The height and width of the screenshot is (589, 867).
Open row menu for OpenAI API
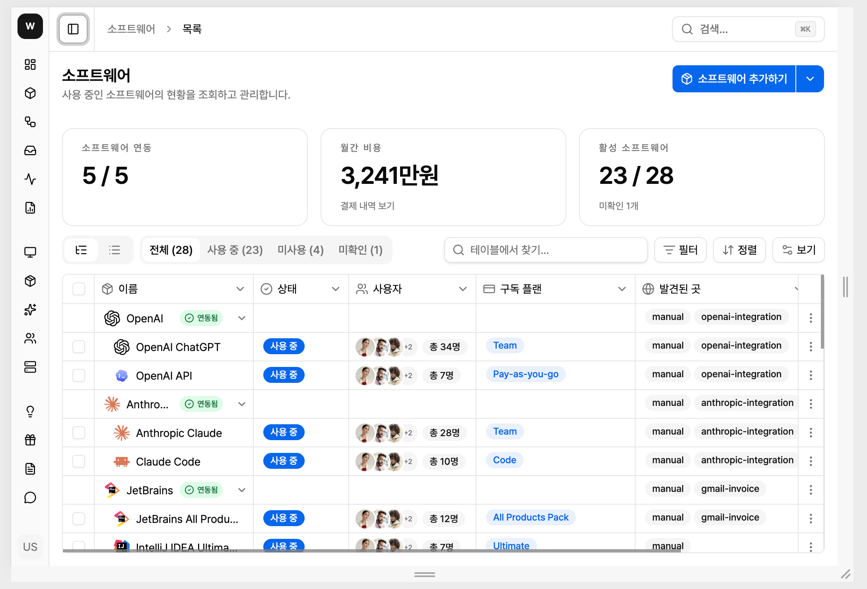click(x=811, y=375)
